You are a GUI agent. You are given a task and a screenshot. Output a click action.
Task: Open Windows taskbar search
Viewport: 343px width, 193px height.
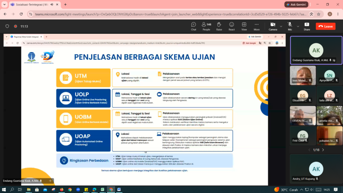click(x=12, y=190)
